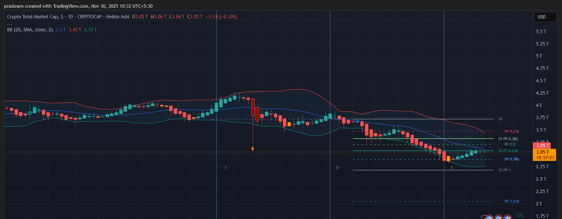Viewport: 562px width, 219px height.
Task: Expand the collapsed legend via the three dots
Action: [10, 24]
